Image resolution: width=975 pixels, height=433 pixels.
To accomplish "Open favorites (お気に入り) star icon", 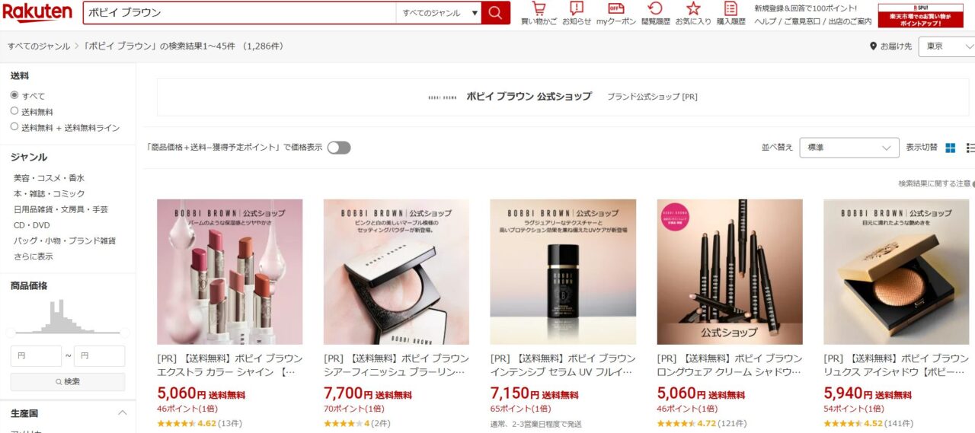I will pos(693,14).
